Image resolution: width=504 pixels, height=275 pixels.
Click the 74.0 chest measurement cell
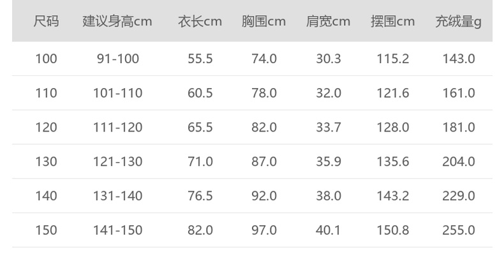pos(263,59)
